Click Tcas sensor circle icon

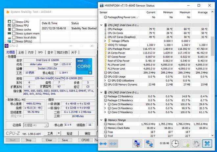106,132
